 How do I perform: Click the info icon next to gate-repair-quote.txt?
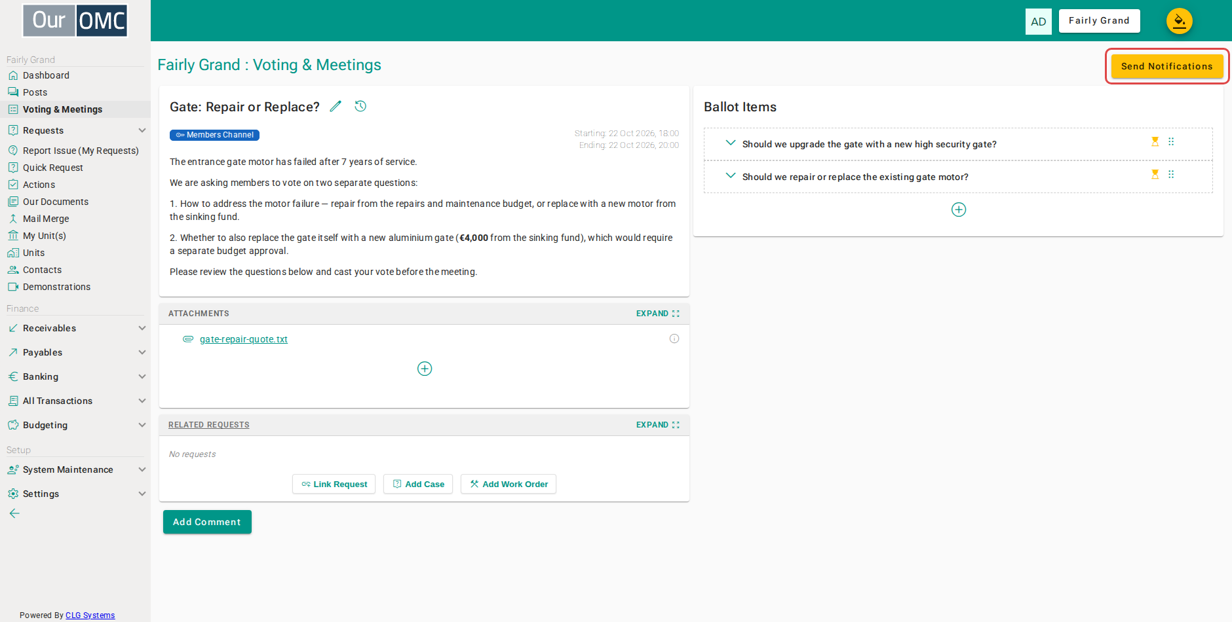(674, 338)
